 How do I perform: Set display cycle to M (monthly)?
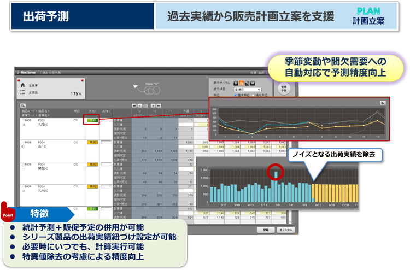(253, 83)
